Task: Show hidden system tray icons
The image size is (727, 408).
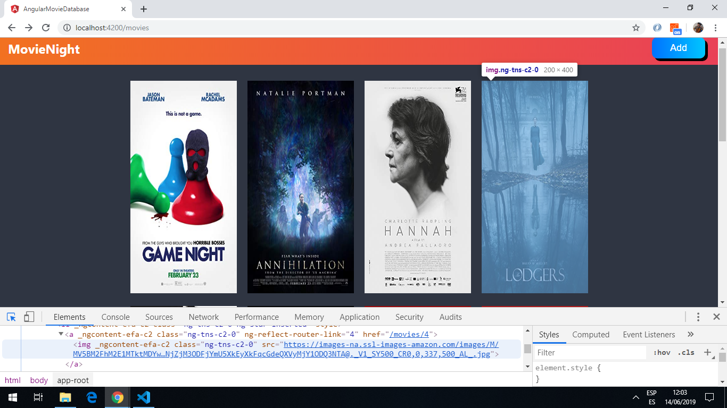Action: point(635,397)
